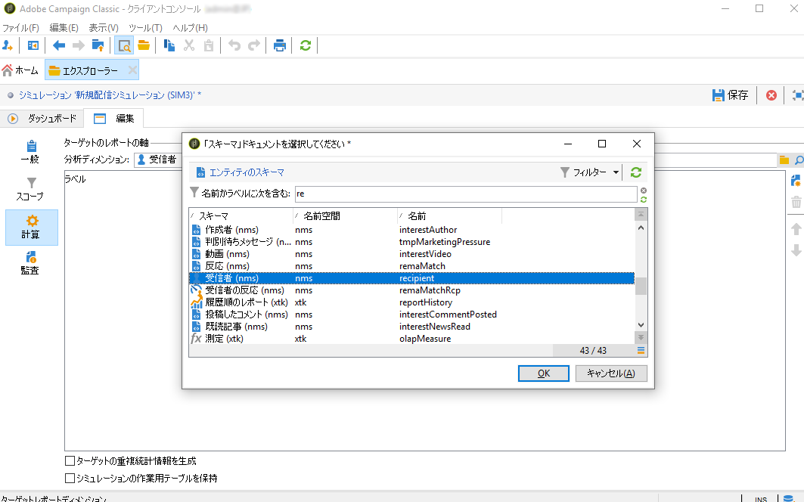Click the forward navigation arrow in toolbar
The height and width of the screenshot is (502, 804).
79,45
